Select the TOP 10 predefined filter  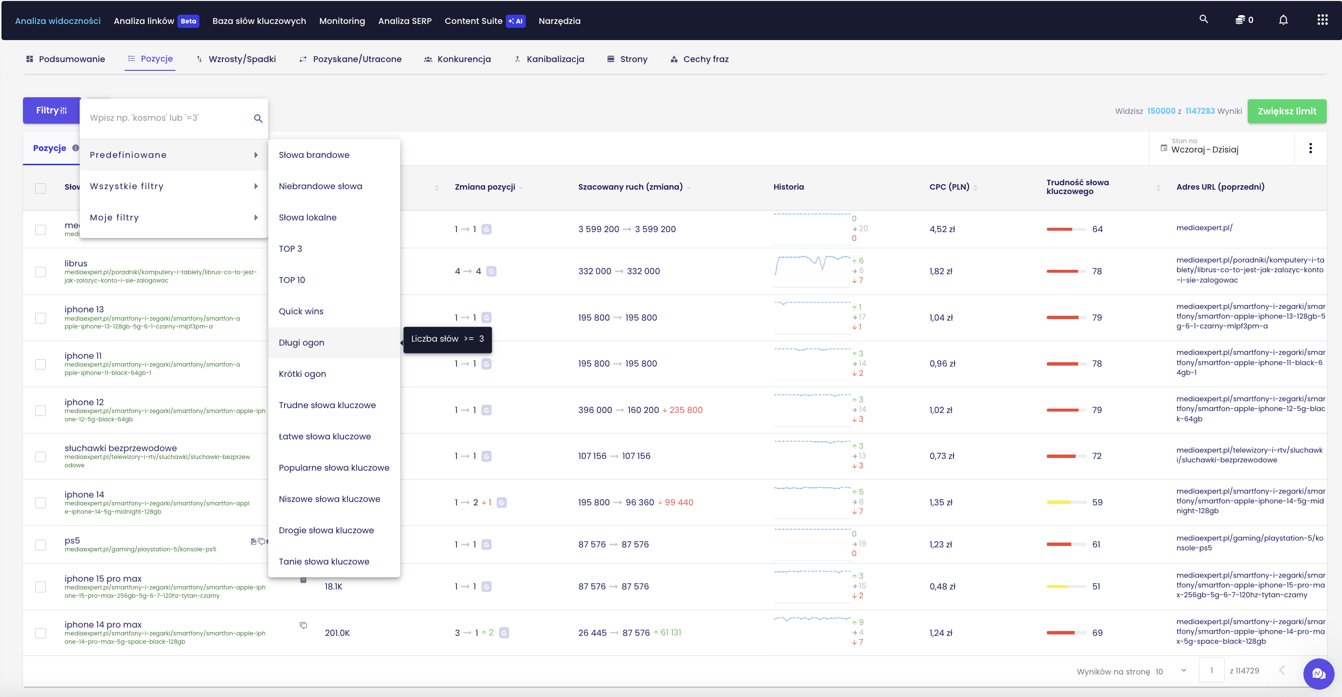click(x=334, y=280)
